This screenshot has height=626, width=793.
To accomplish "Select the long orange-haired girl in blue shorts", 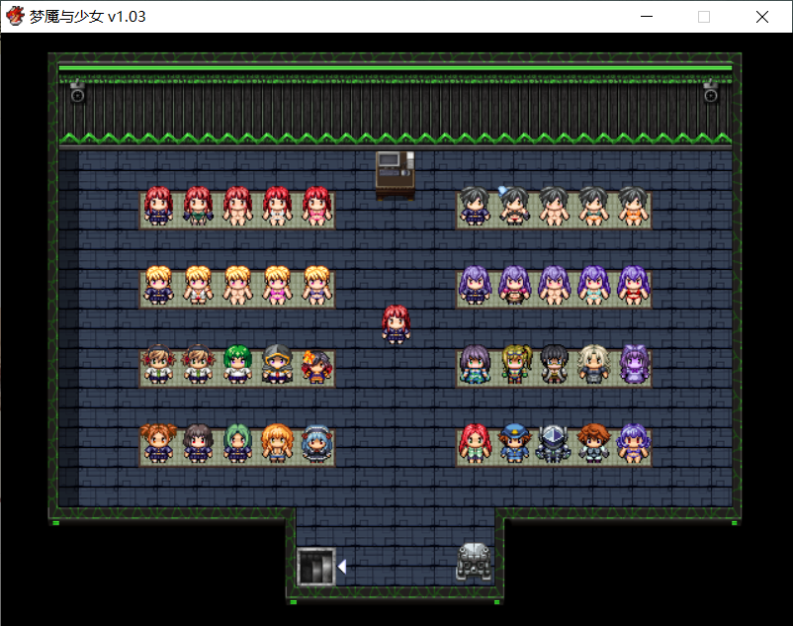I will (x=277, y=443).
